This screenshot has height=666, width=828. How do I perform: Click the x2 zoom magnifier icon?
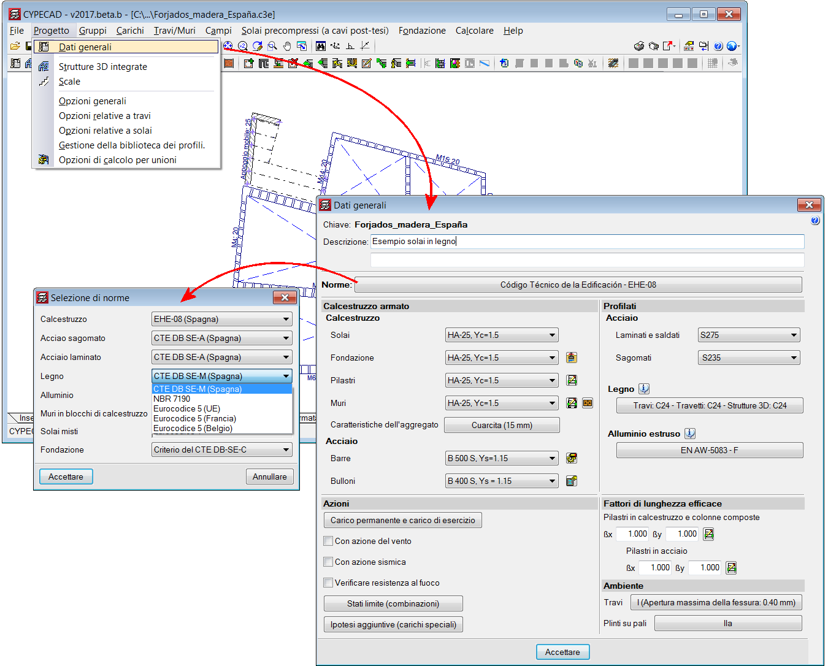tap(243, 46)
